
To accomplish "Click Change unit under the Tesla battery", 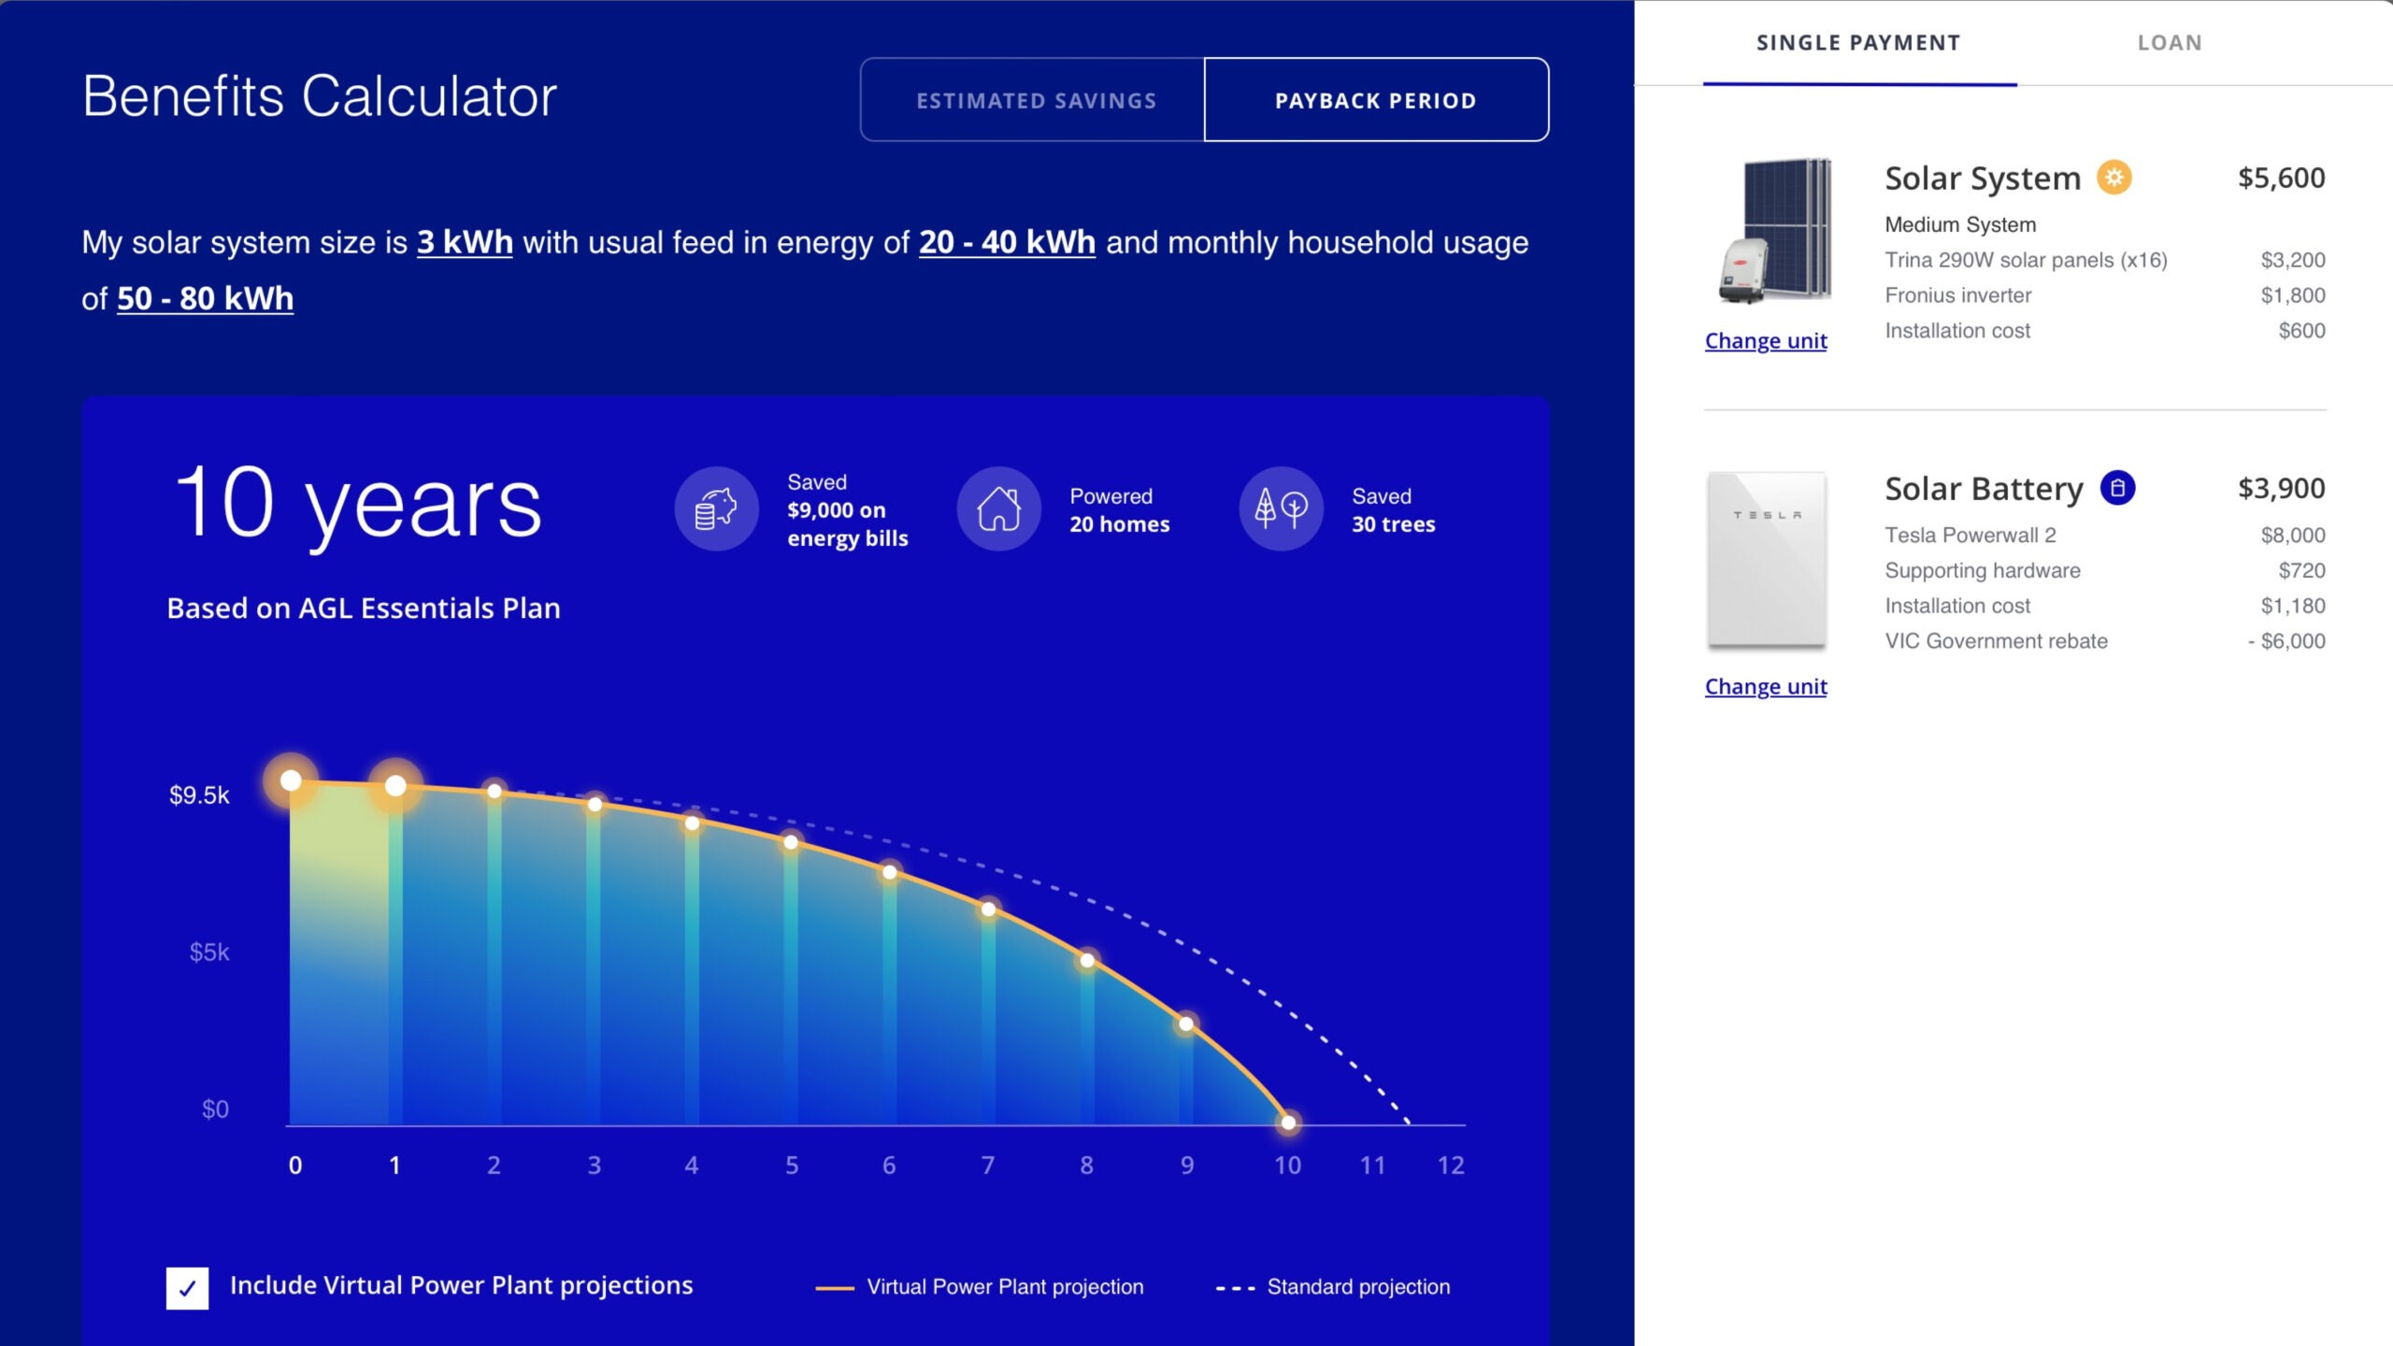I will [1765, 686].
